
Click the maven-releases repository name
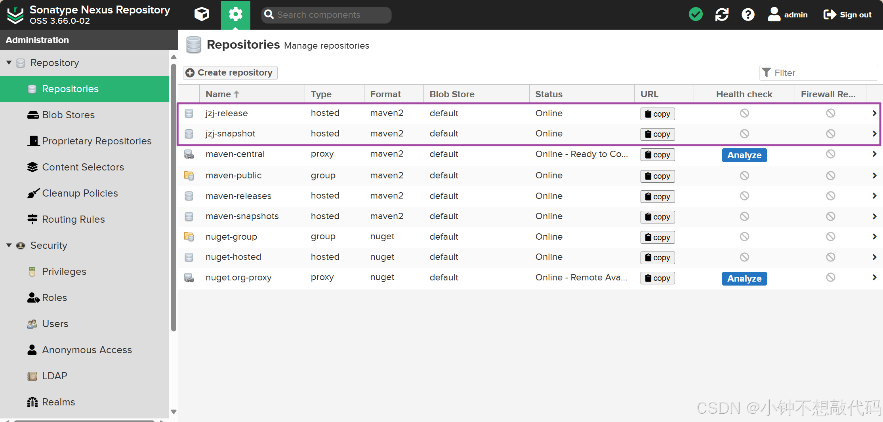[x=238, y=196]
